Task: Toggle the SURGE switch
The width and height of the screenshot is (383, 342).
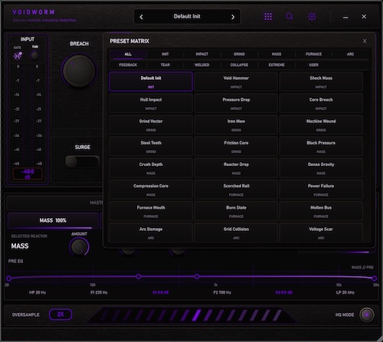Action: click(82, 161)
